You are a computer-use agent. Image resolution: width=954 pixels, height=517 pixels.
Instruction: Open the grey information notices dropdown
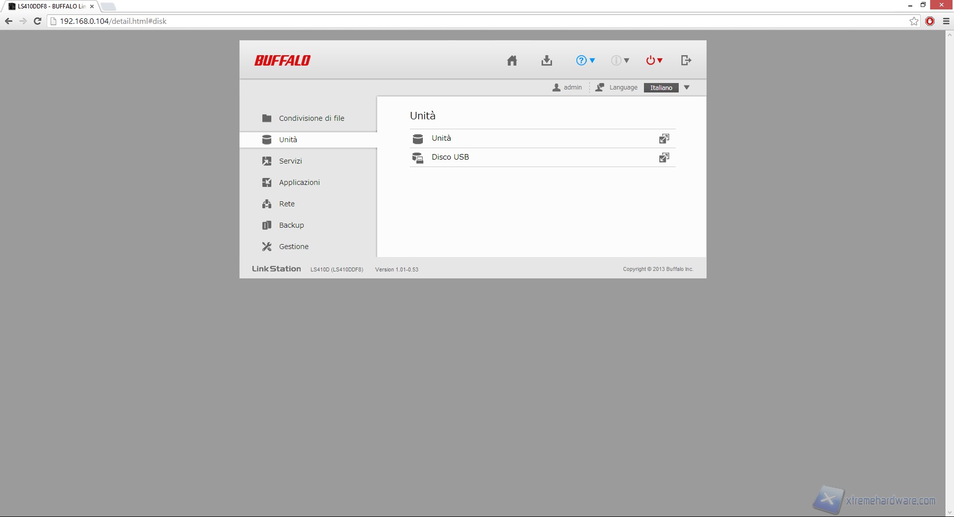click(x=620, y=61)
